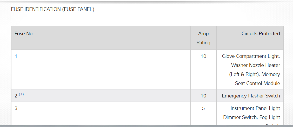
Task: Open footnote (1) link beside fuse 2
Action: (21, 94)
